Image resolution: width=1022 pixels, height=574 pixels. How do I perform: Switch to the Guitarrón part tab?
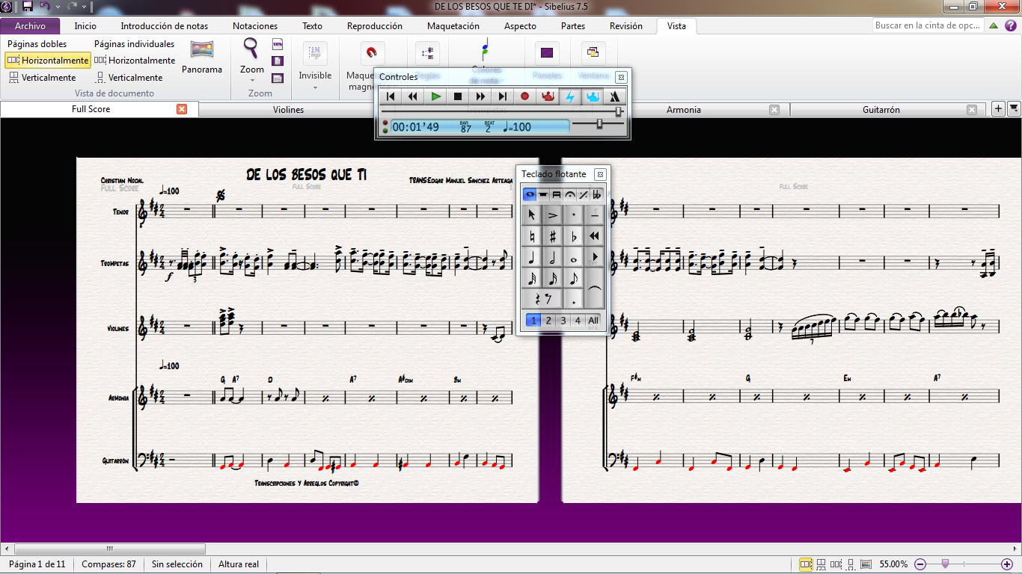881,110
